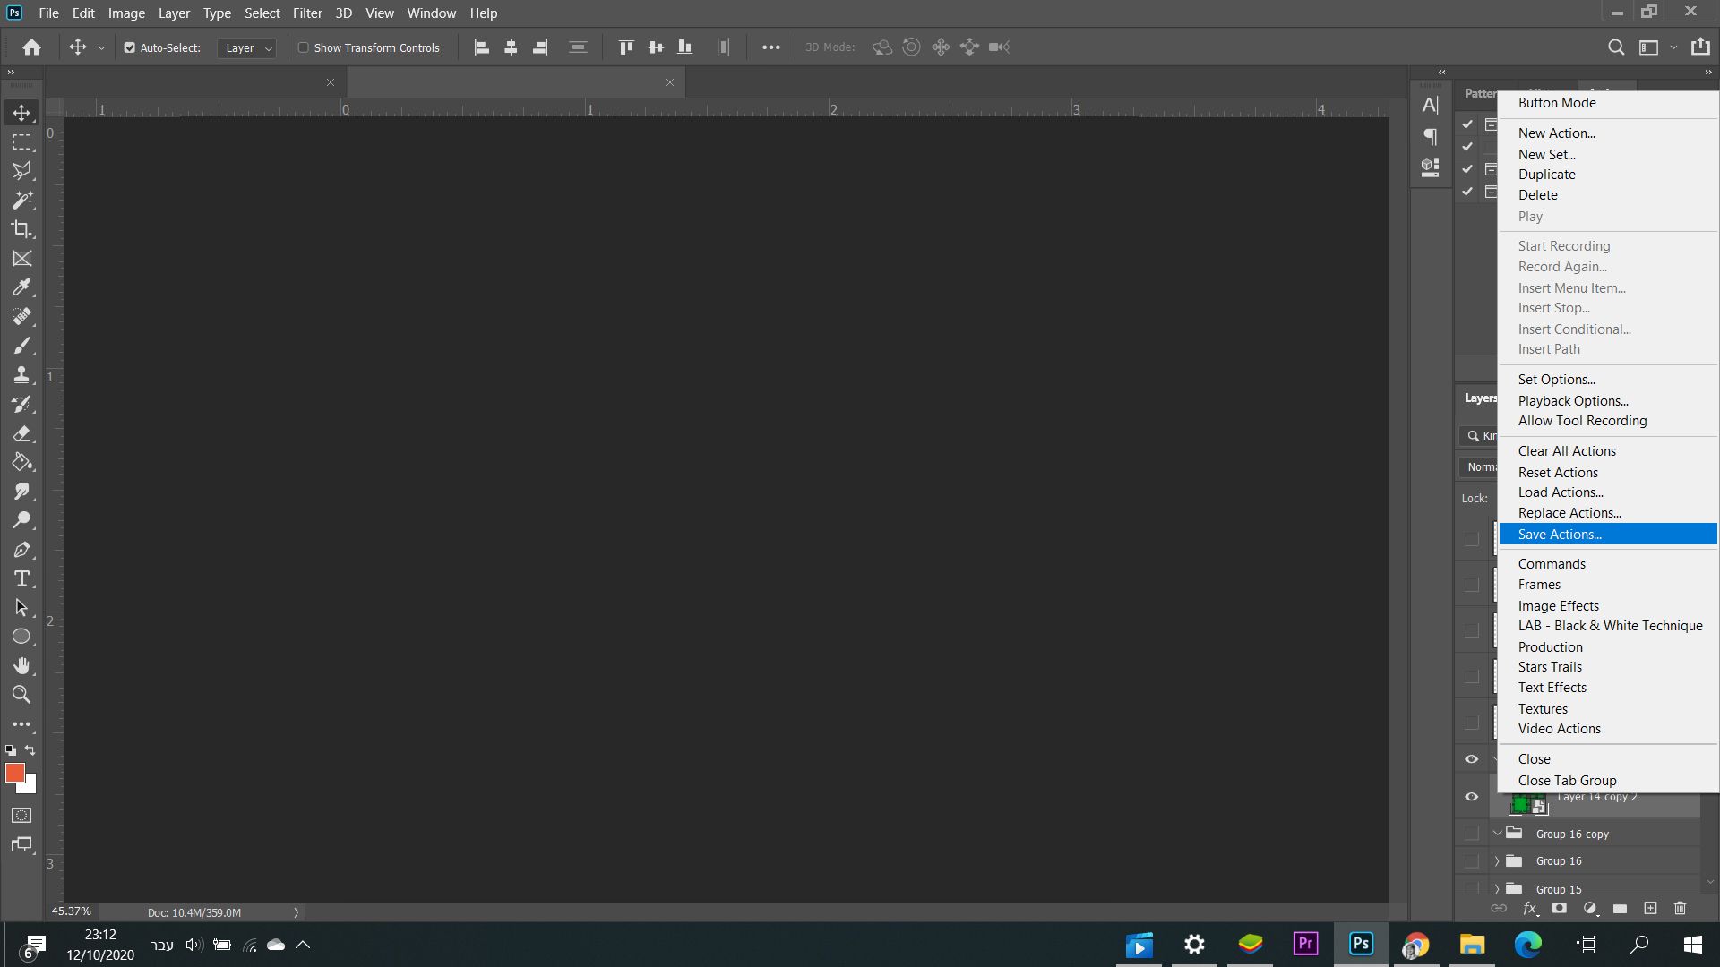Enable Show Transform Controls checkbox

pos(304,47)
